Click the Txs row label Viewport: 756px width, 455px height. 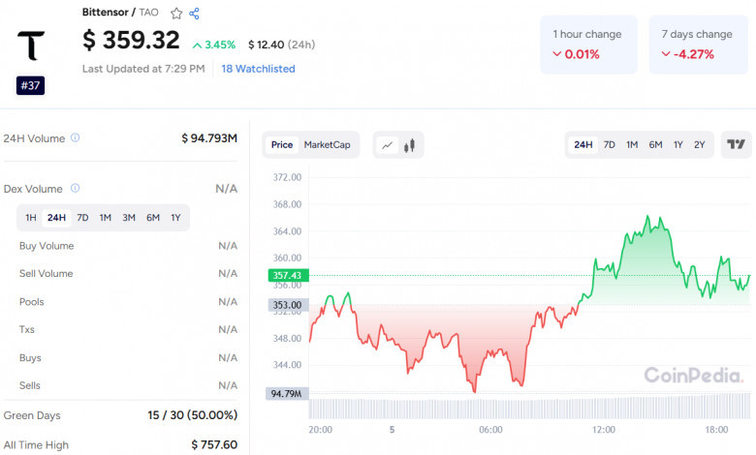point(26,329)
